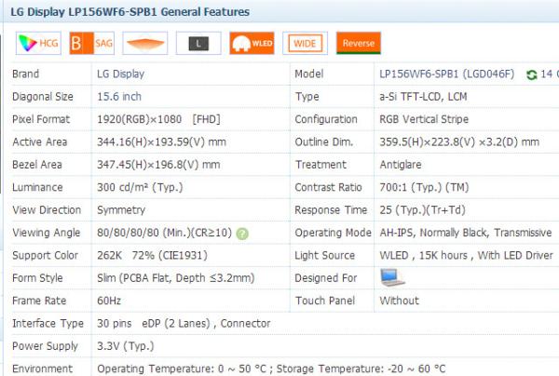This screenshot has height=376, width=559.
Task: Click the laptop icon in Designed For
Action: coord(392,277)
